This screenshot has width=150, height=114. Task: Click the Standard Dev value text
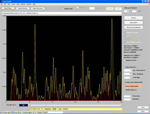pyautogui.click(x=132, y=55)
